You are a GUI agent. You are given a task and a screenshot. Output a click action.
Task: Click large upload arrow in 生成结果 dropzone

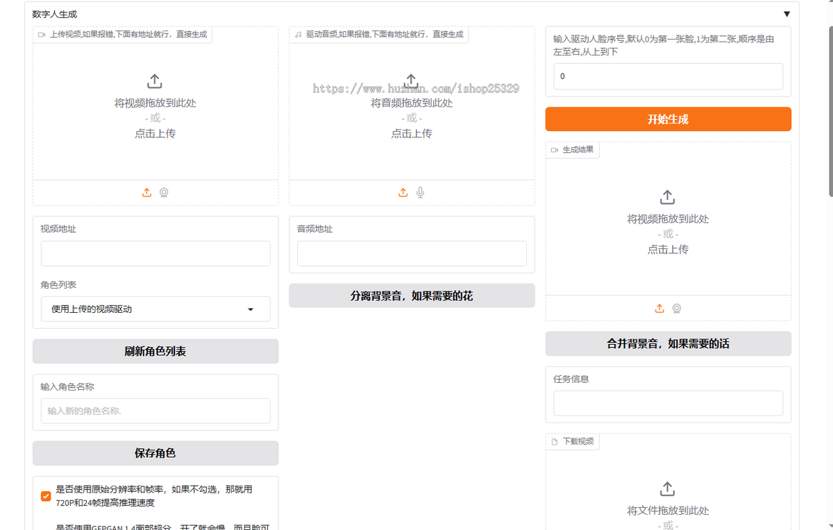pyautogui.click(x=667, y=197)
